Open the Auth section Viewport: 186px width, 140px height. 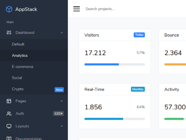tap(20, 114)
